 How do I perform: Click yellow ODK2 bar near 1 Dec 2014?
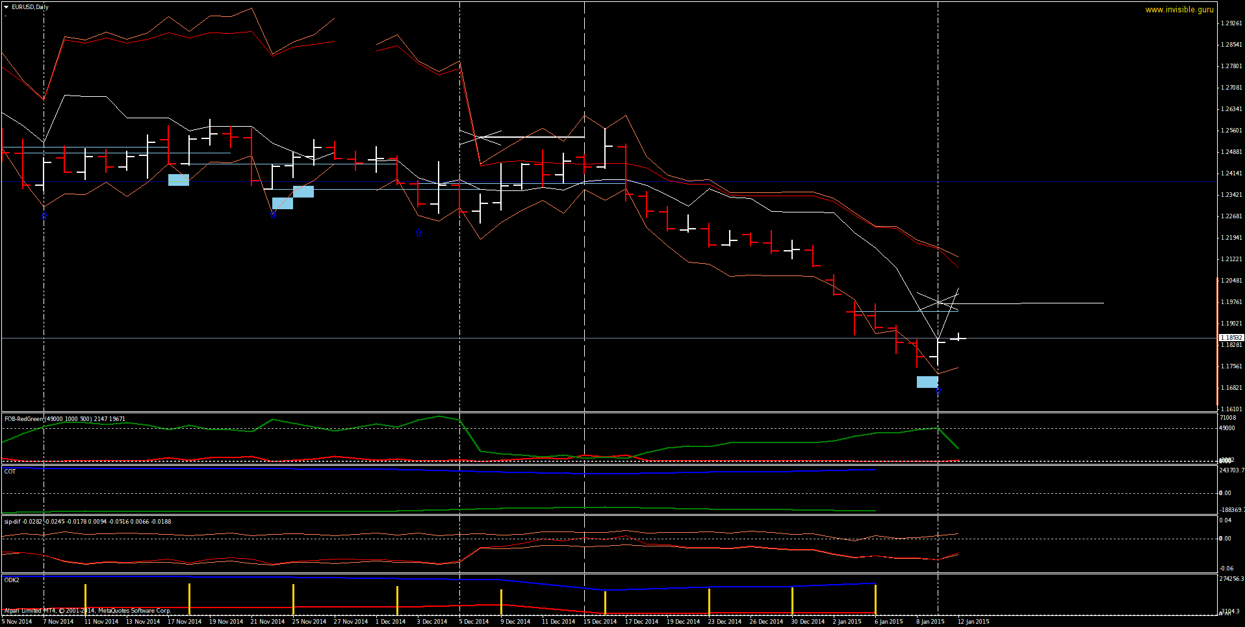397,600
